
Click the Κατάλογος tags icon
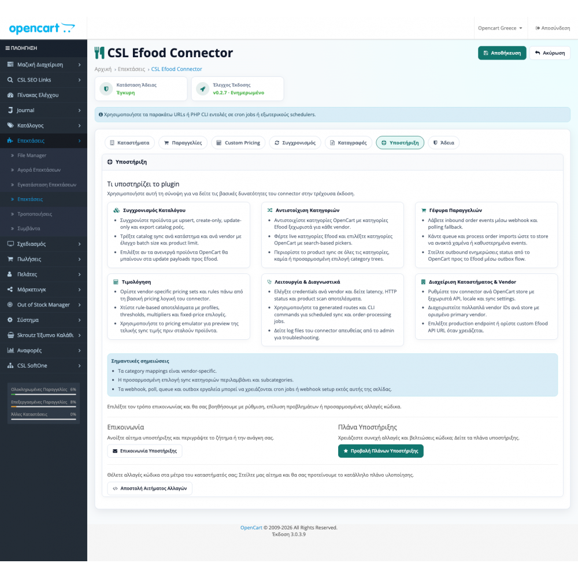(10, 125)
